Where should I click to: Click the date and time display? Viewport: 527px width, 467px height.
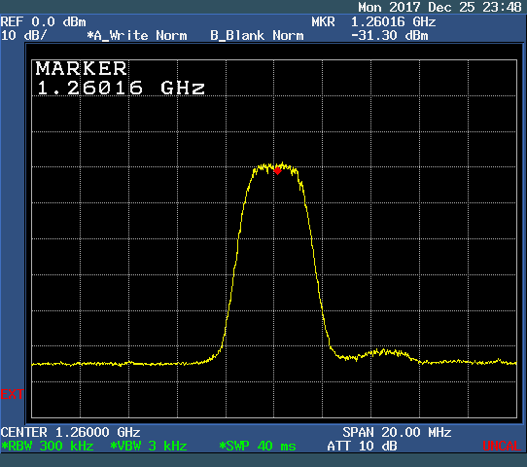point(439,7)
